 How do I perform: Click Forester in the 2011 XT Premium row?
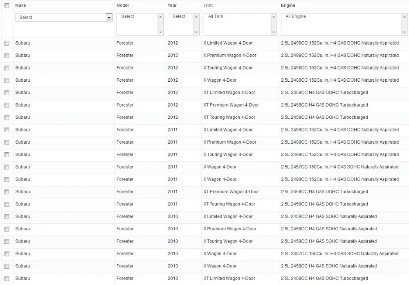[x=125, y=192]
